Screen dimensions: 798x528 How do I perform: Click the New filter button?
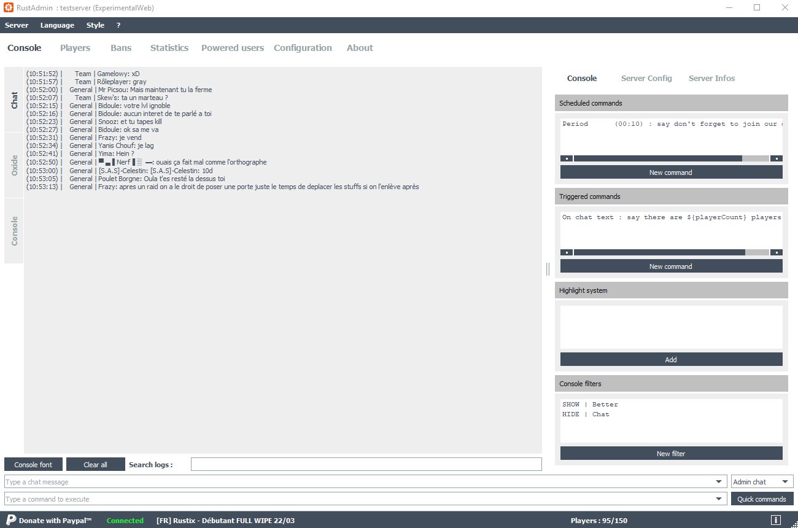[671, 454]
